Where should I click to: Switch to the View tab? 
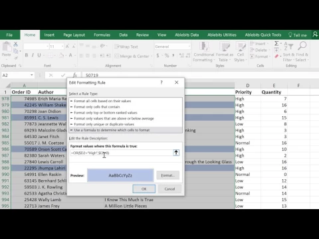161,35
